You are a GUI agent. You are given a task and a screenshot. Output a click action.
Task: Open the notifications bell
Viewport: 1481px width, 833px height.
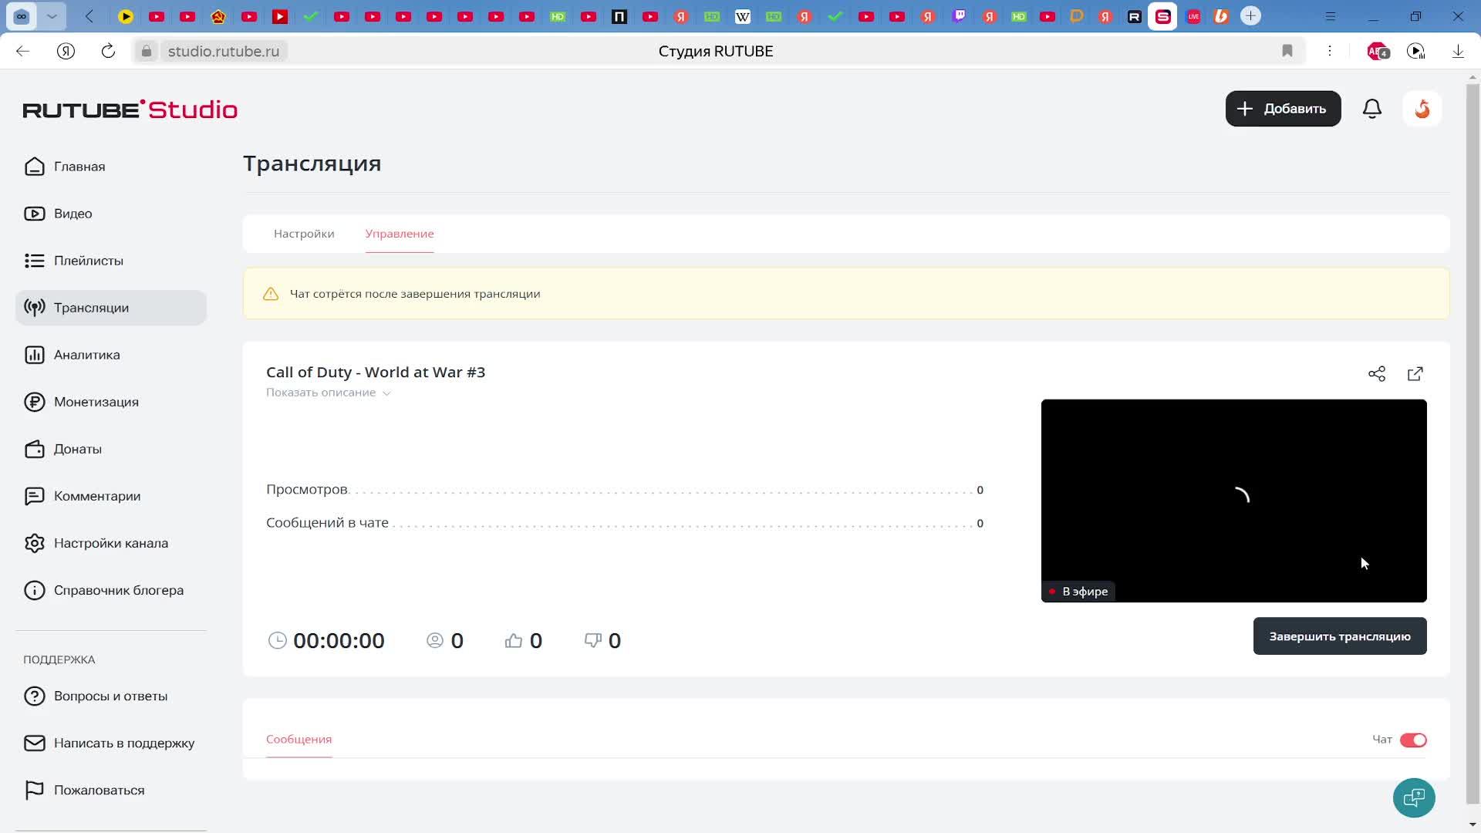(1371, 109)
